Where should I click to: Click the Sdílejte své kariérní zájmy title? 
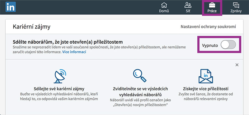[59, 88]
